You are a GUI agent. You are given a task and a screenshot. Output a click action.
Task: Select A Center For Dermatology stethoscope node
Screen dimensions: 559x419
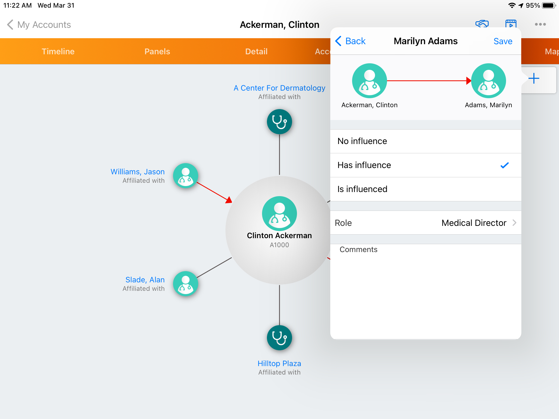(279, 122)
